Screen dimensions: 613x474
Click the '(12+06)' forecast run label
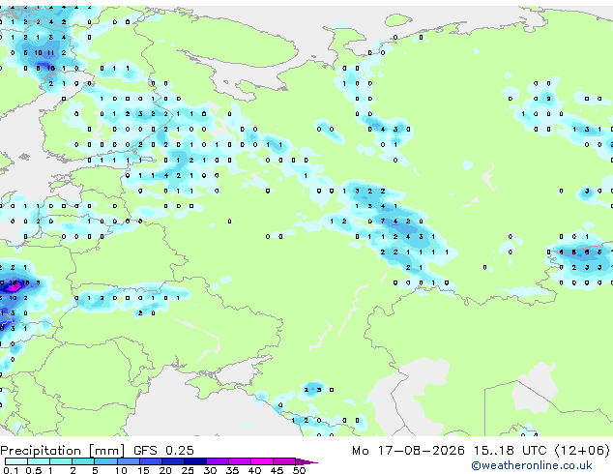tap(582, 451)
